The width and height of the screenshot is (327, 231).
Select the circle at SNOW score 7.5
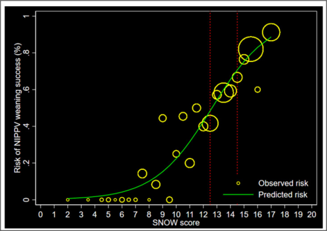click(x=143, y=173)
